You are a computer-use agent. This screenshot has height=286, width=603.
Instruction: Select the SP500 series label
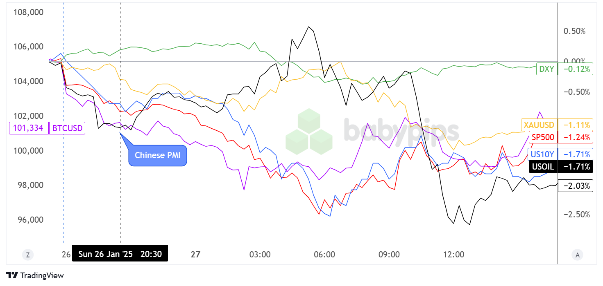pos(543,136)
